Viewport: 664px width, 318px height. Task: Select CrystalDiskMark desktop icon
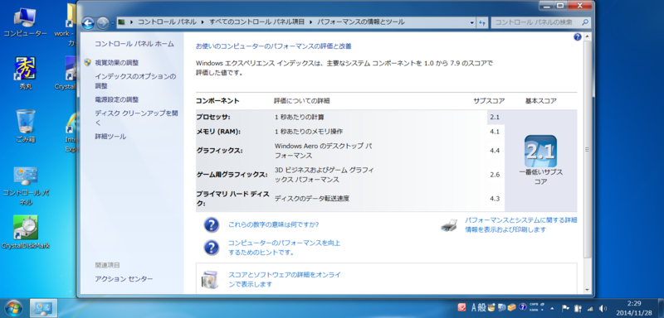[26, 232]
